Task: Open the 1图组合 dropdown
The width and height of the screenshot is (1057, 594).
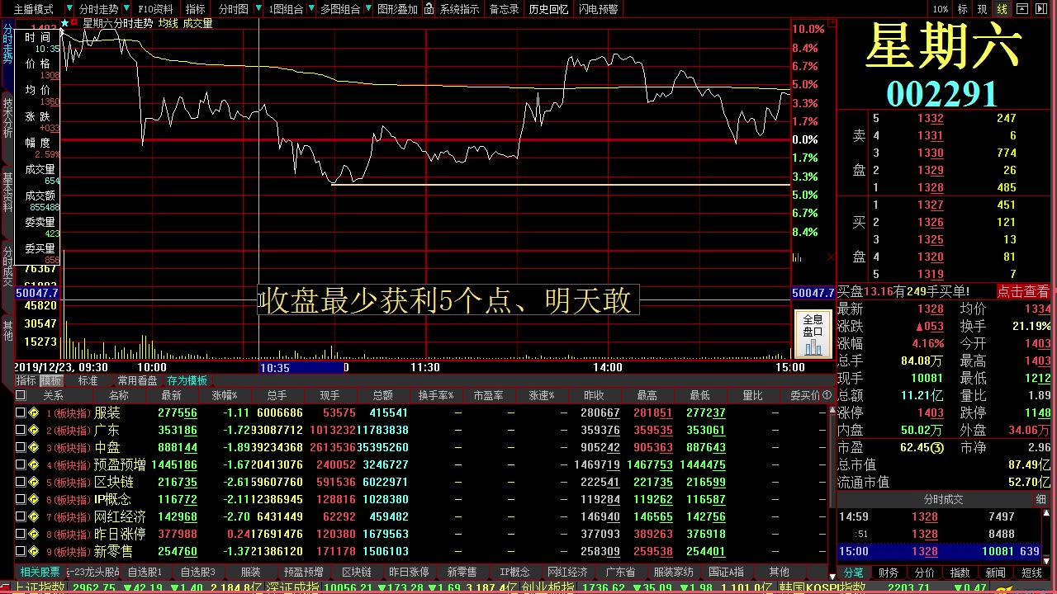Action: coord(287,9)
